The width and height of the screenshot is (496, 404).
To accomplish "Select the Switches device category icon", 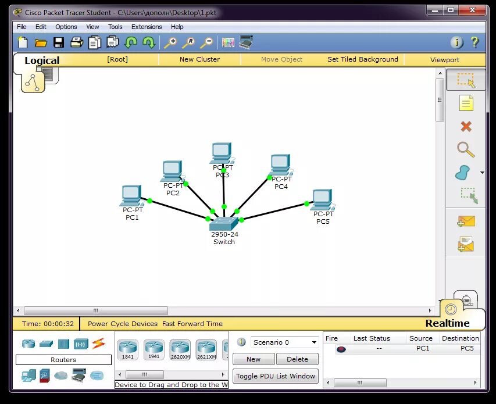I will (x=46, y=344).
